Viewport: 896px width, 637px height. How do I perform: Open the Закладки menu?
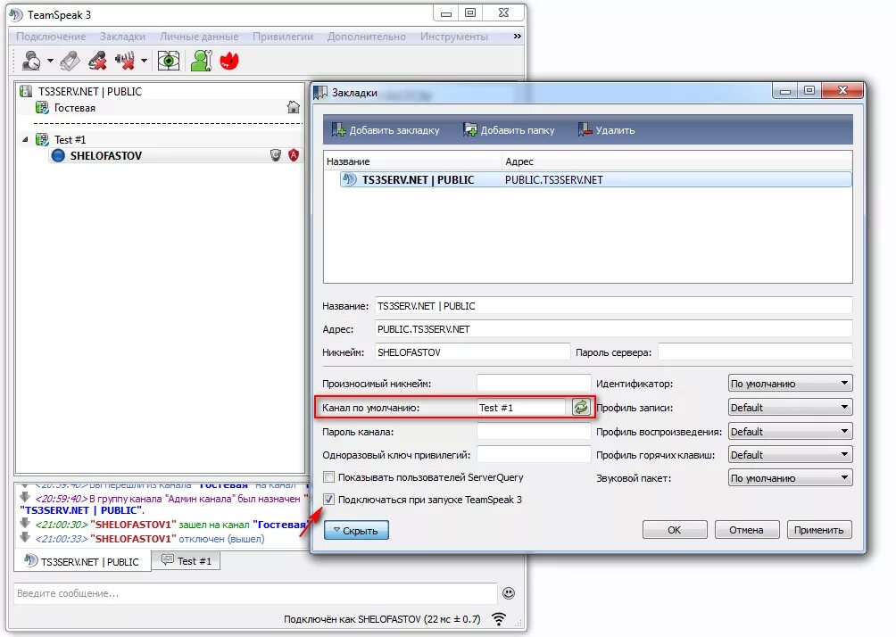[122, 37]
